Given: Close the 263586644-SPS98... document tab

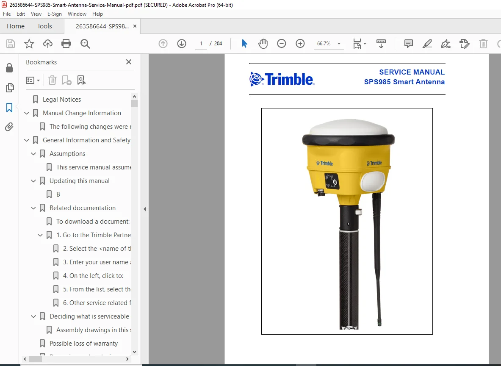Looking at the screenshot, I should click(x=135, y=26).
